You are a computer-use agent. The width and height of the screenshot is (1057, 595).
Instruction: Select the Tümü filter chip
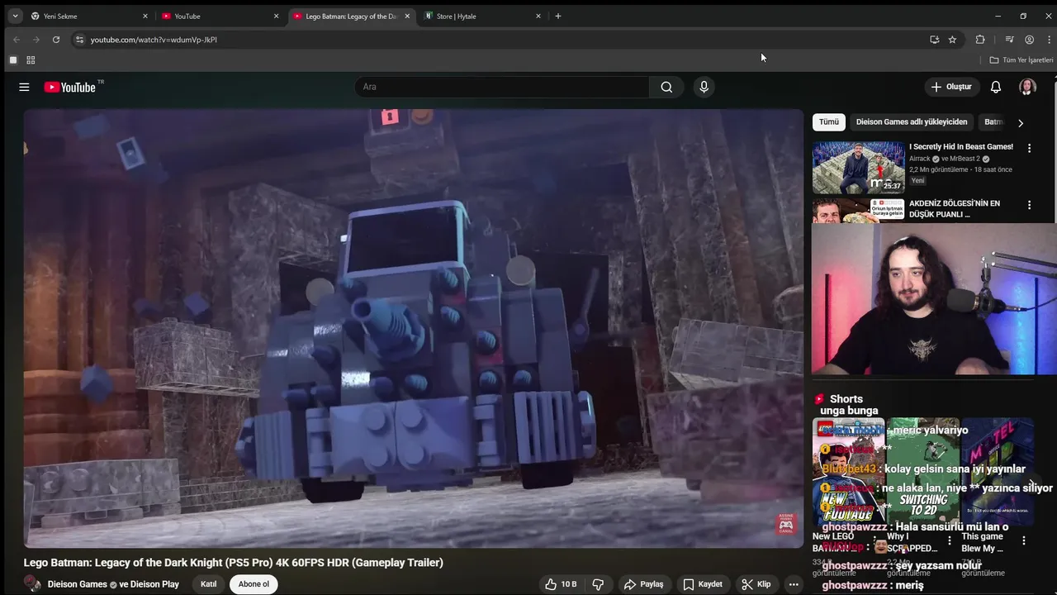(x=829, y=122)
